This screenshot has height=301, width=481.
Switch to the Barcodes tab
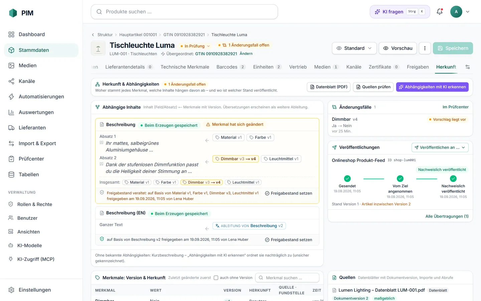[231, 67]
